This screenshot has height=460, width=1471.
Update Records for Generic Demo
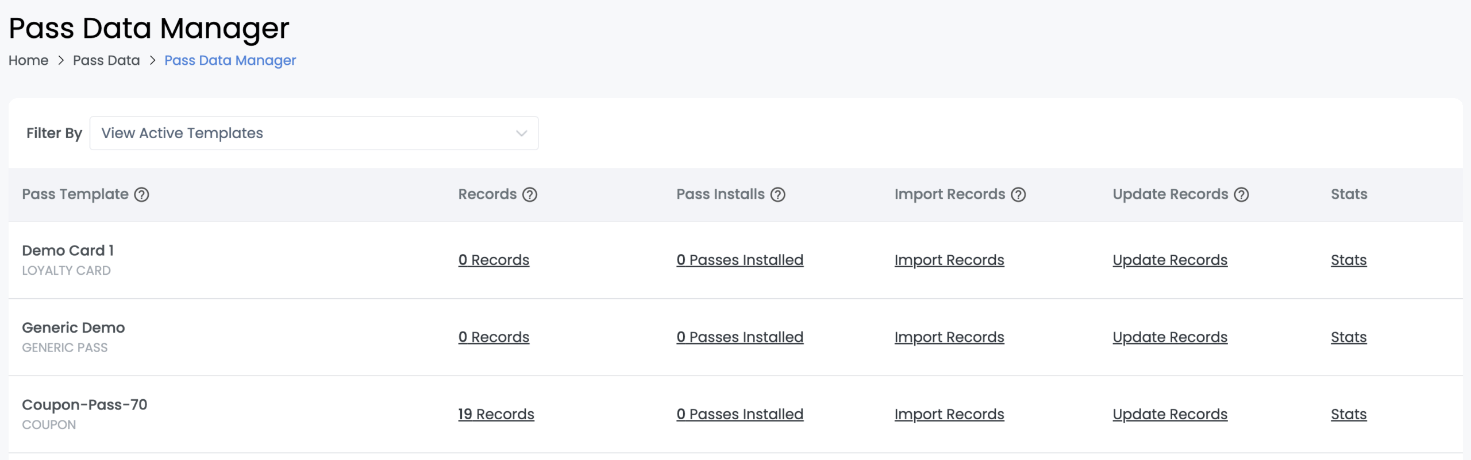1170,338
